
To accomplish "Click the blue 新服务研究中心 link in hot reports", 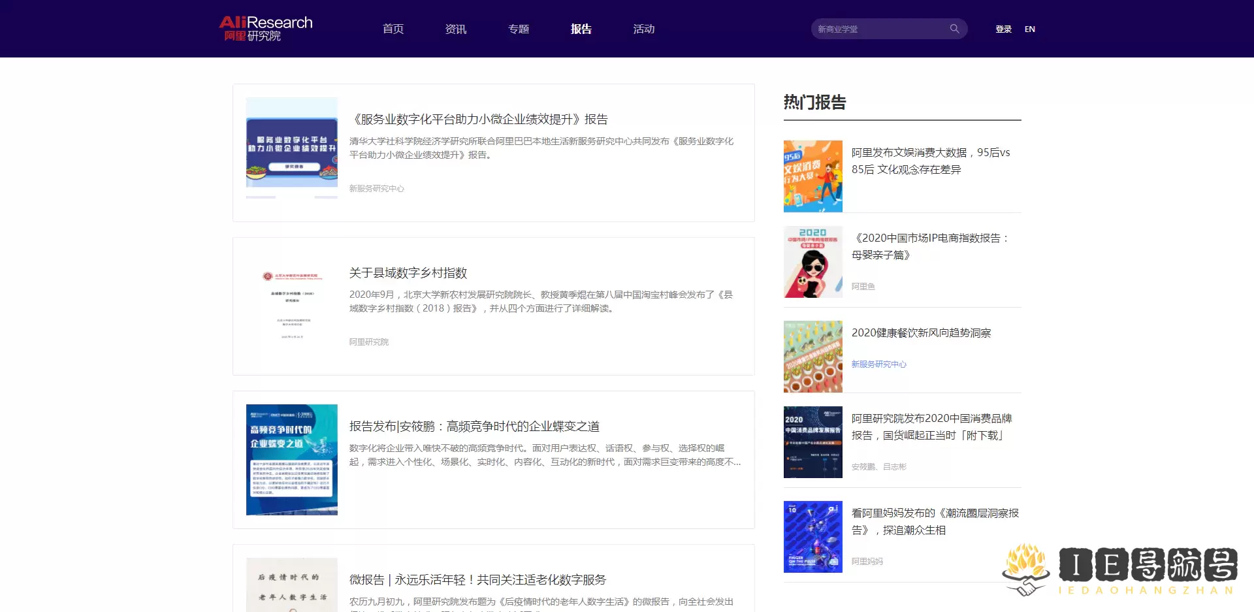I will click(879, 364).
